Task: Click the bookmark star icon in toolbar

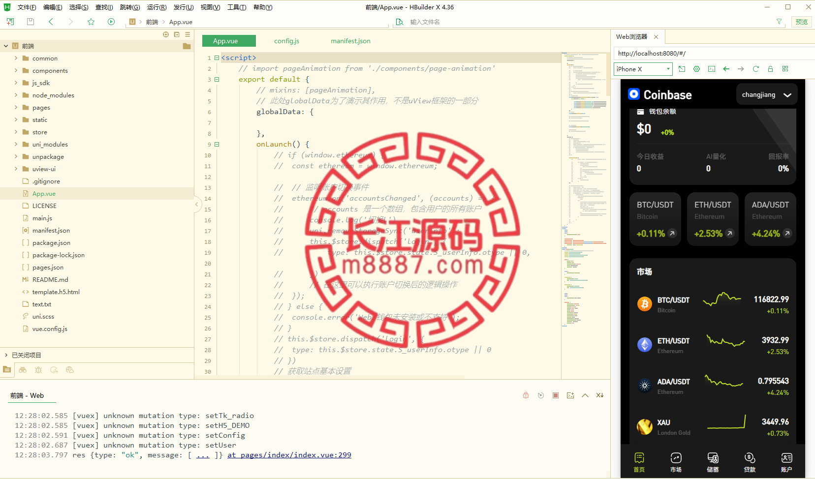Action: coord(91,22)
